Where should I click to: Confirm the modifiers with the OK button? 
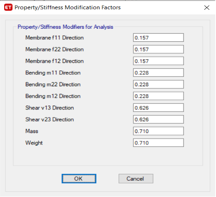[x=79, y=178]
